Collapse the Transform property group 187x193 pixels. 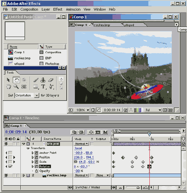point(28,148)
